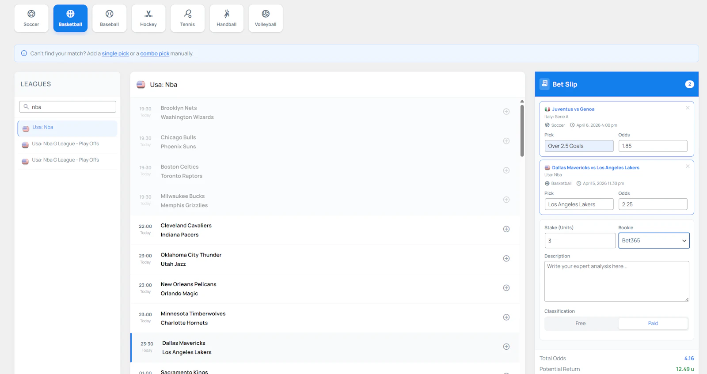The height and width of the screenshot is (374, 707).
Task: Click the Los Angeles Lakers pick field
Action: [x=579, y=204]
